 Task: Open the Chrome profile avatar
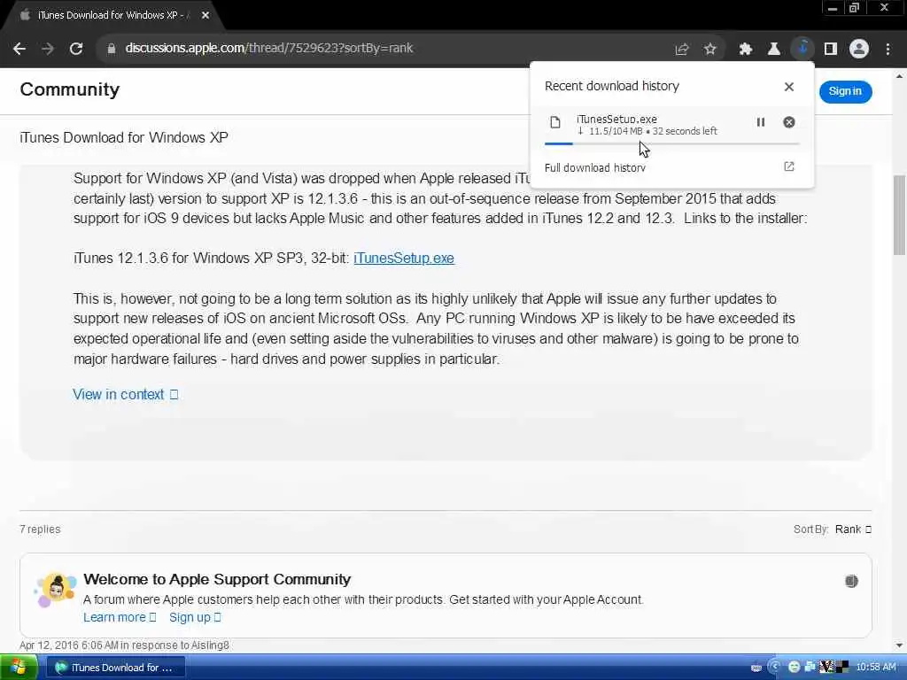859,50
